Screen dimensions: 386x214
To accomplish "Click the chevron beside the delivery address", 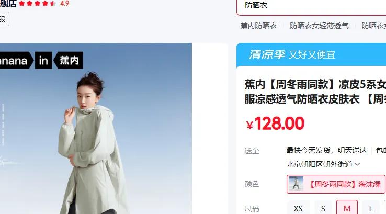I will pos(357,164).
